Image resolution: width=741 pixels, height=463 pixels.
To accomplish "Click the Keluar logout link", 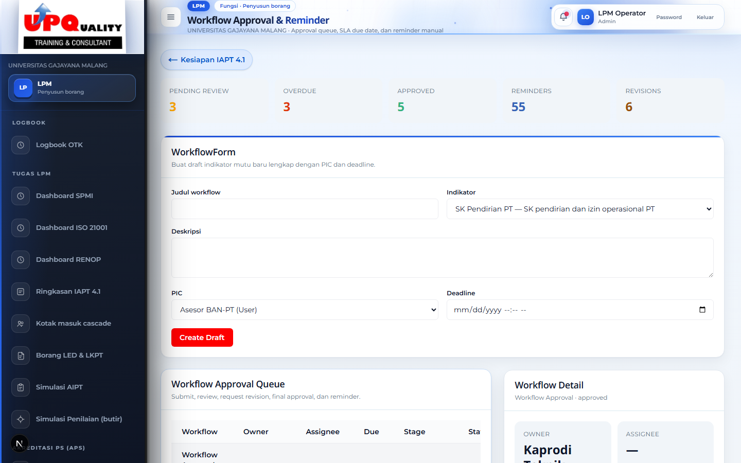I will click(705, 17).
